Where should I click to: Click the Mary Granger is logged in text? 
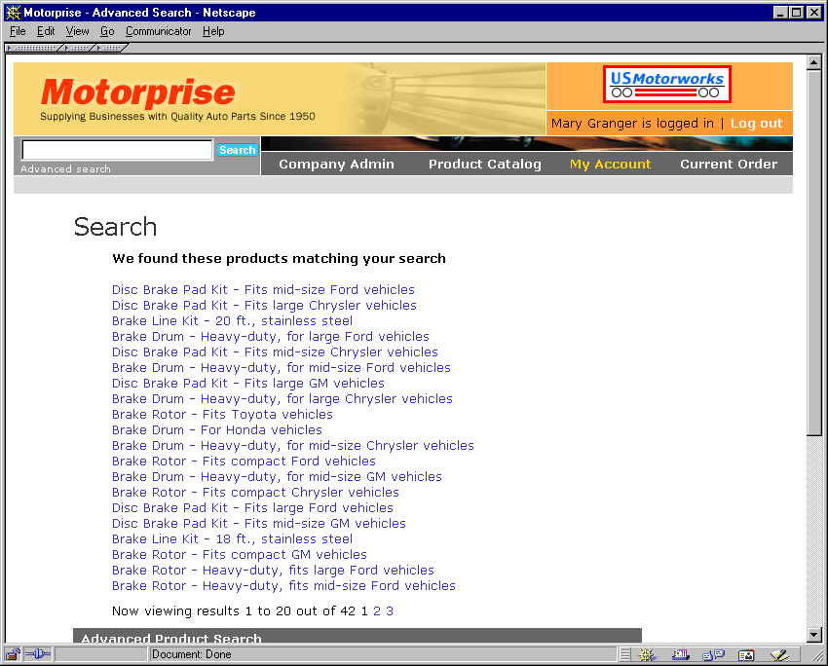click(x=632, y=123)
